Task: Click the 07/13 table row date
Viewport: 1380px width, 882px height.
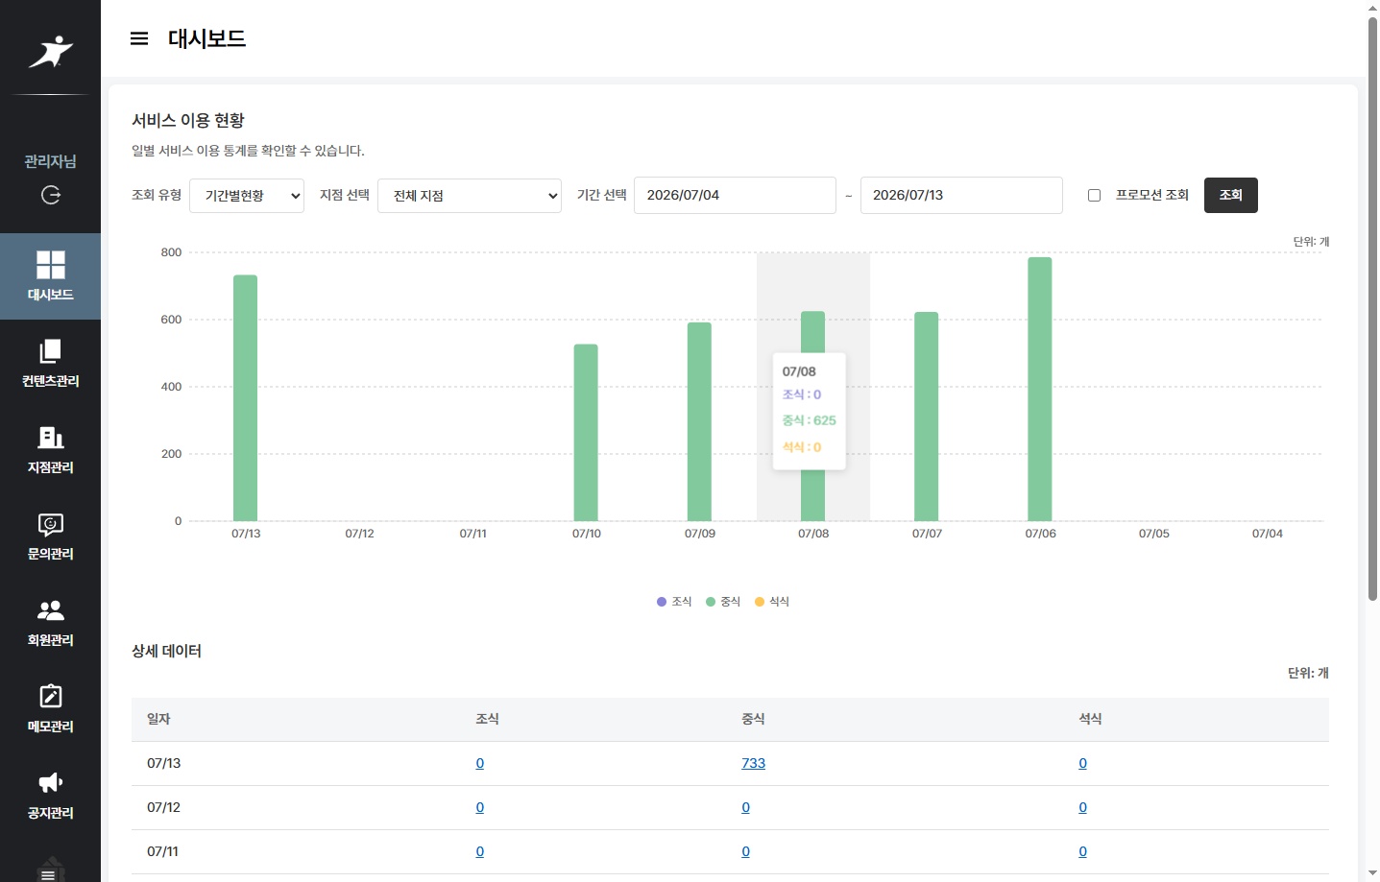Action: 164,763
